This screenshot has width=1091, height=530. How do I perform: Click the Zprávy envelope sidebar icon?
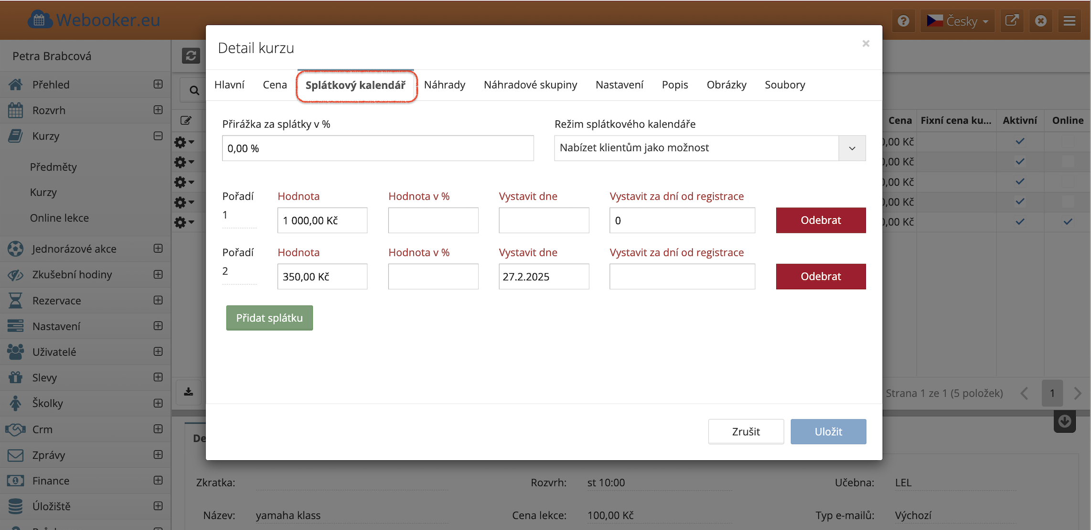15,455
